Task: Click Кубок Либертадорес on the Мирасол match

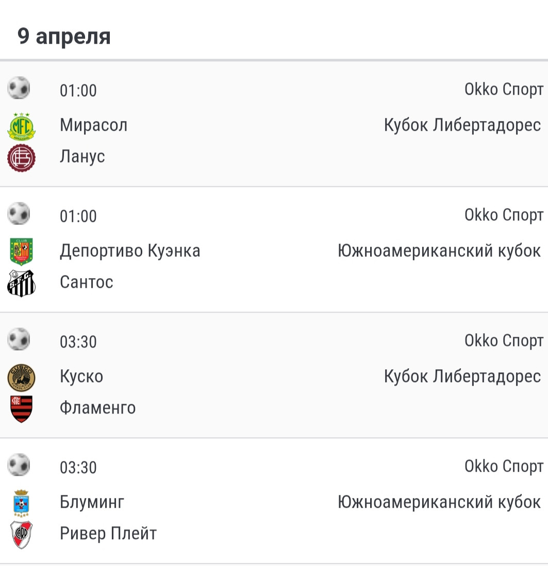Action: point(462,125)
